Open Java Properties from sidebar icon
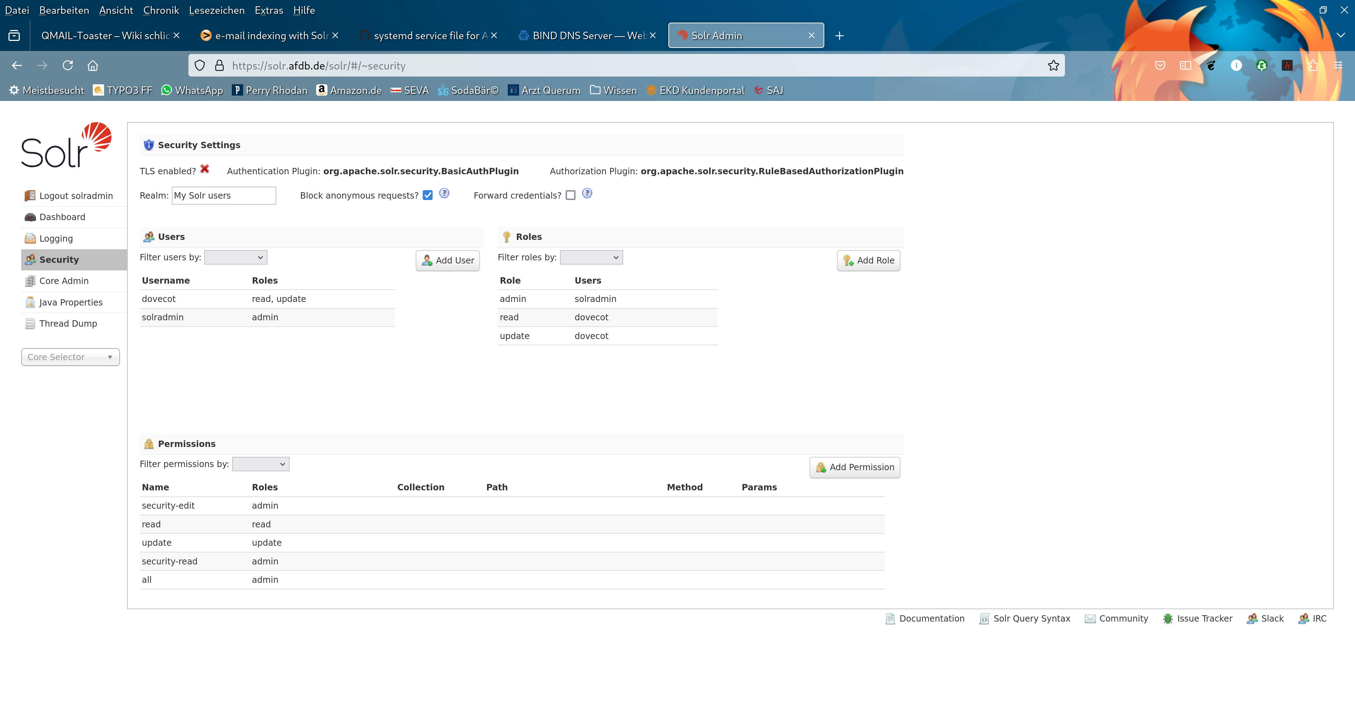1355x714 pixels. (x=30, y=302)
